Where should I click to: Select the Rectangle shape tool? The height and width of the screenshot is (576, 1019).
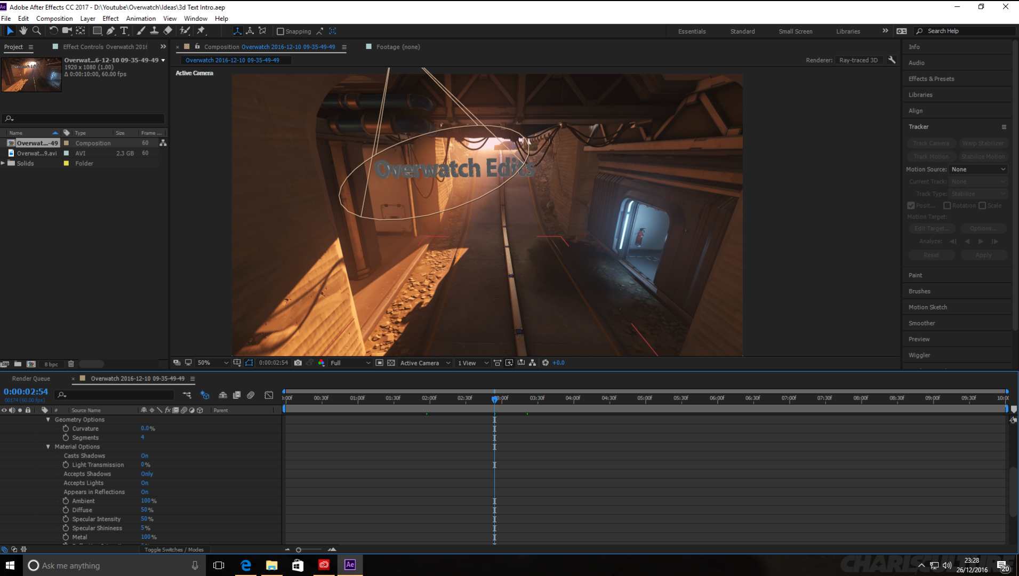pos(97,31)
